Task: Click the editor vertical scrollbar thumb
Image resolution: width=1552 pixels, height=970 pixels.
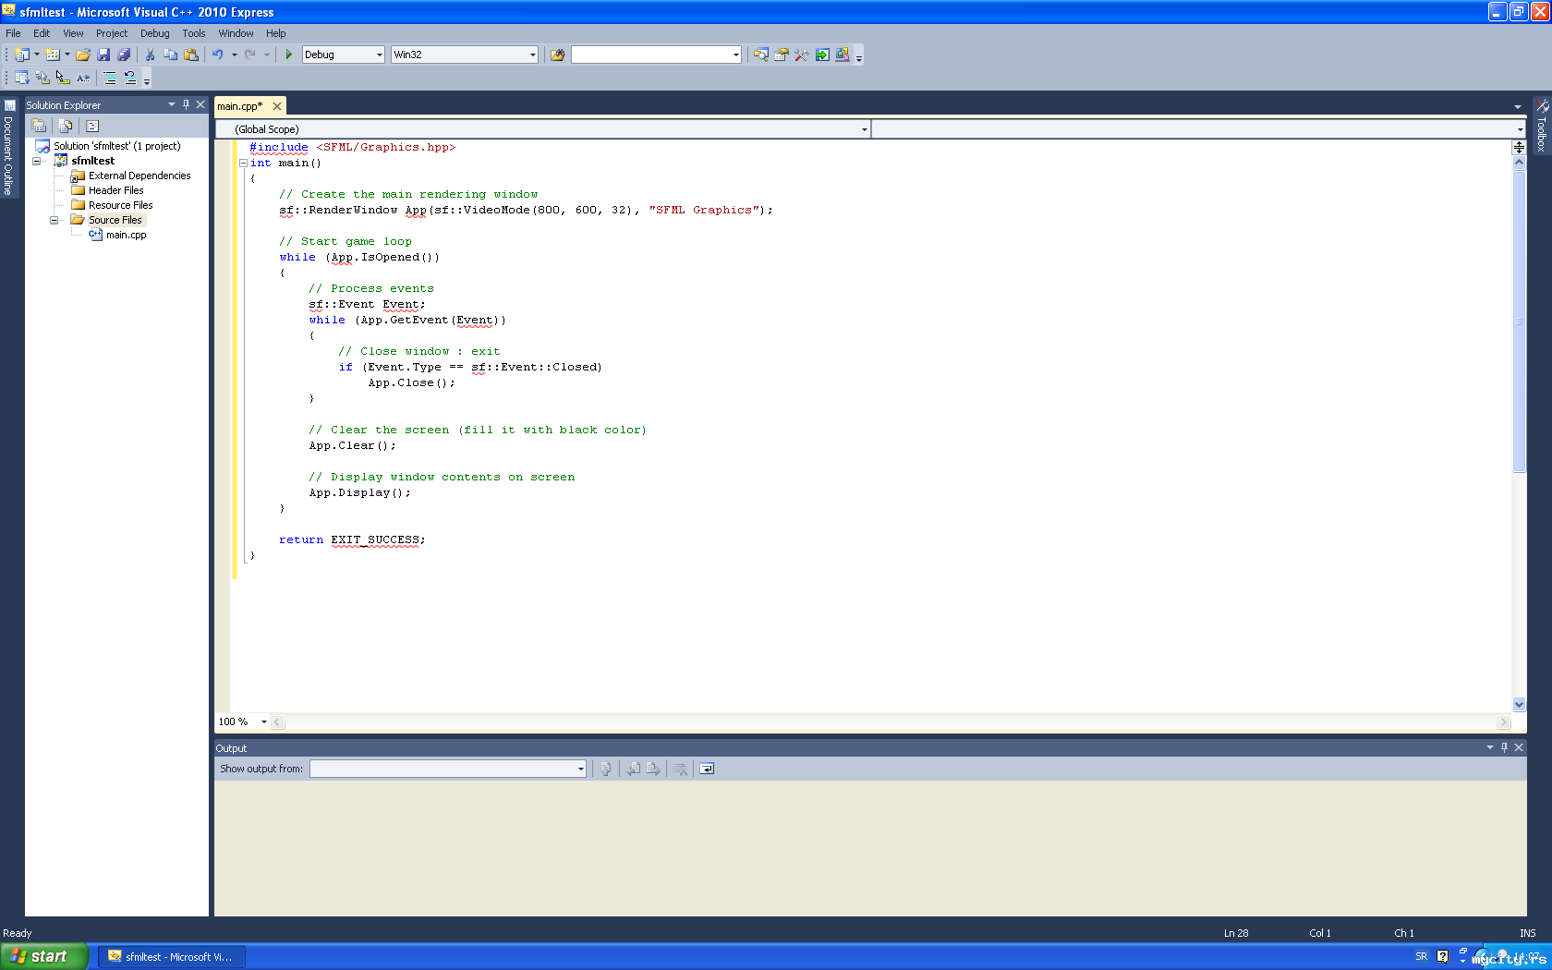Action: click(x=1519, y=319)
